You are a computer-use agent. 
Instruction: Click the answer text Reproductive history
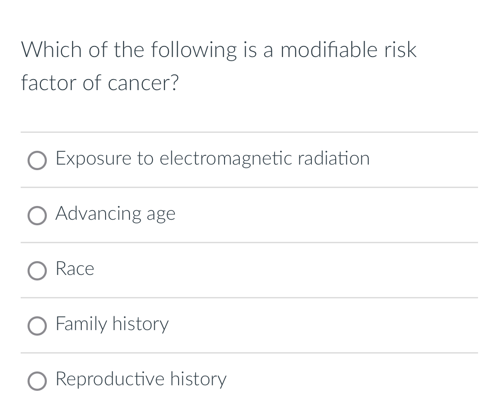[x=141, y=380]
